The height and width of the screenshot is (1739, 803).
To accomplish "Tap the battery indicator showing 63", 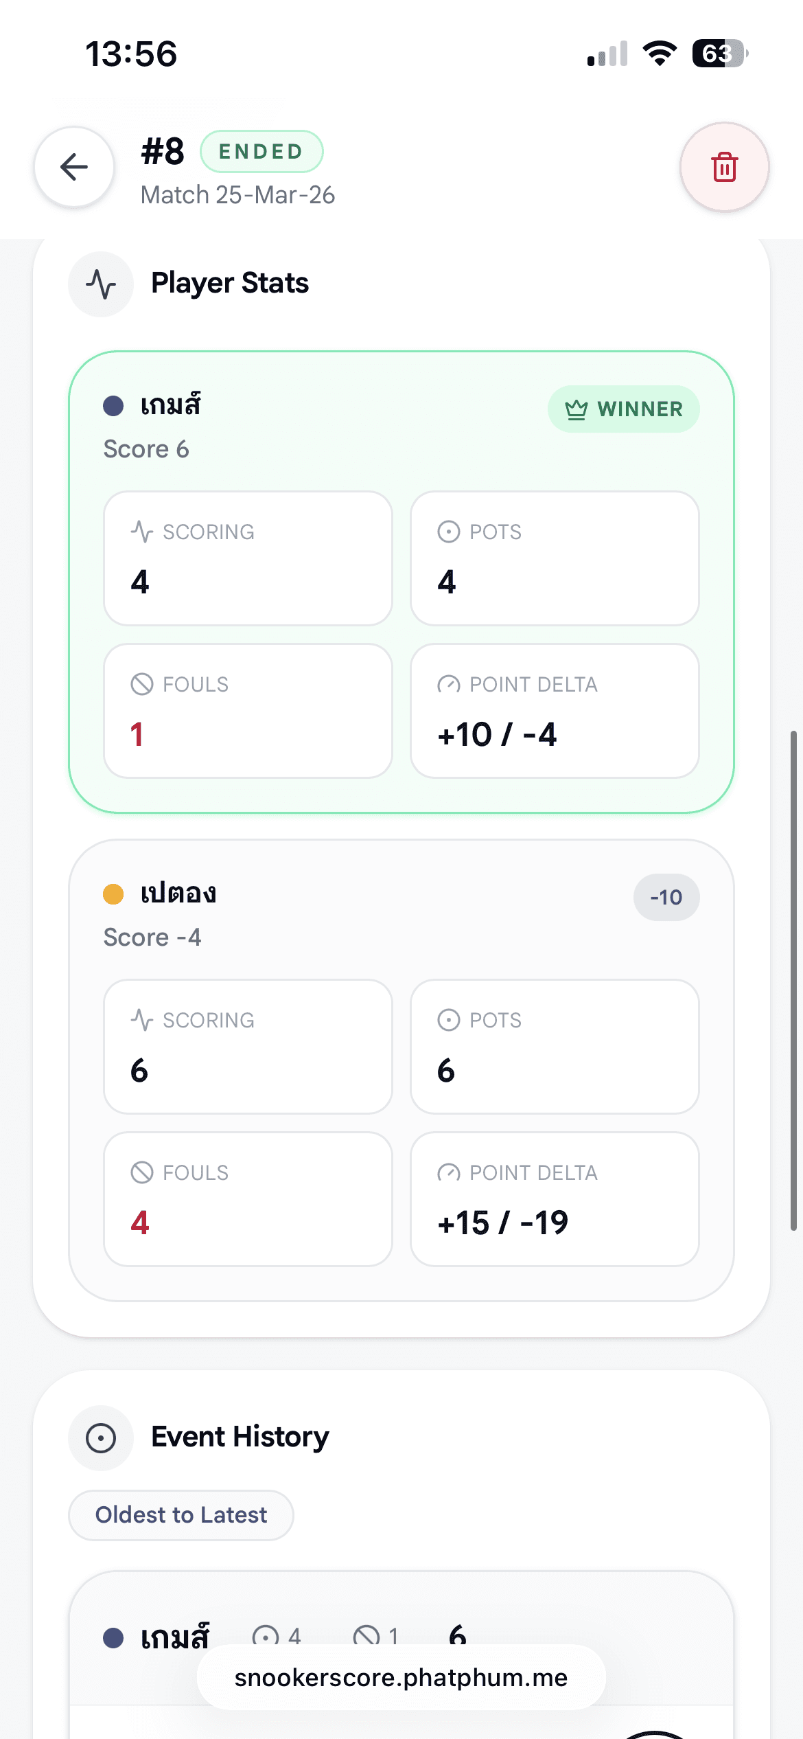I will [719, 54].
